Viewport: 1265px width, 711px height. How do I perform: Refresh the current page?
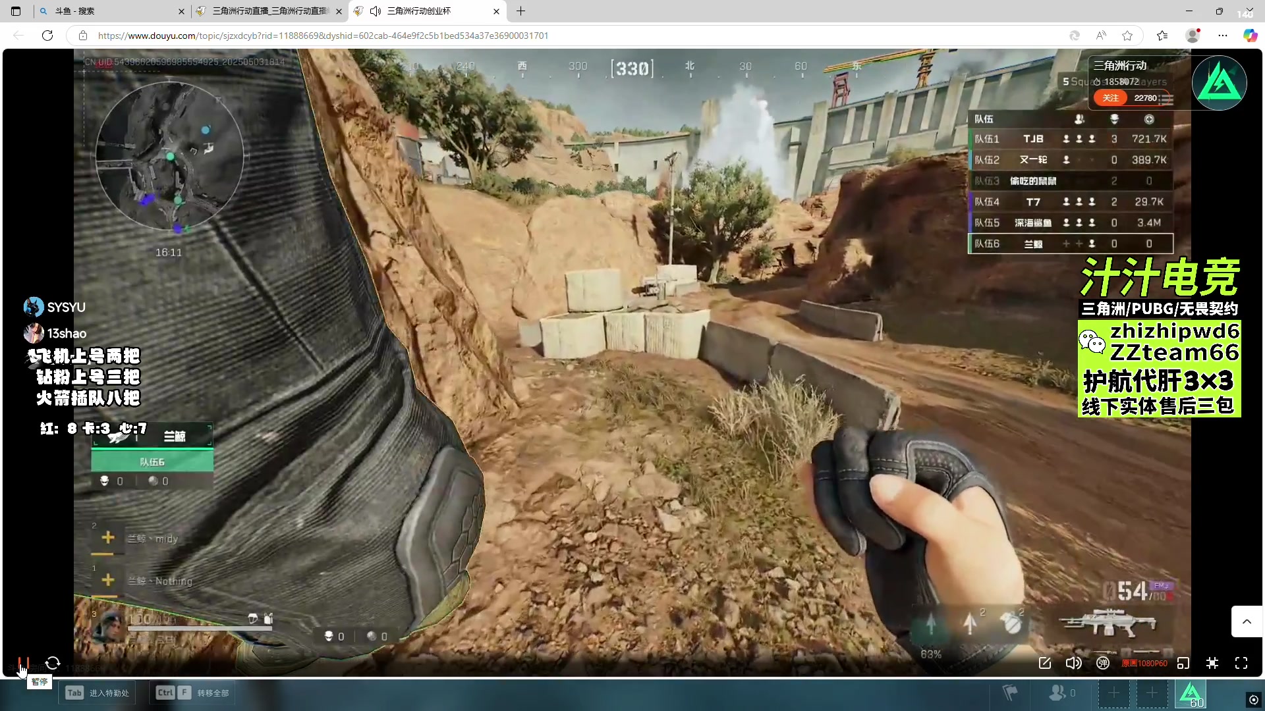click(47, 36)
